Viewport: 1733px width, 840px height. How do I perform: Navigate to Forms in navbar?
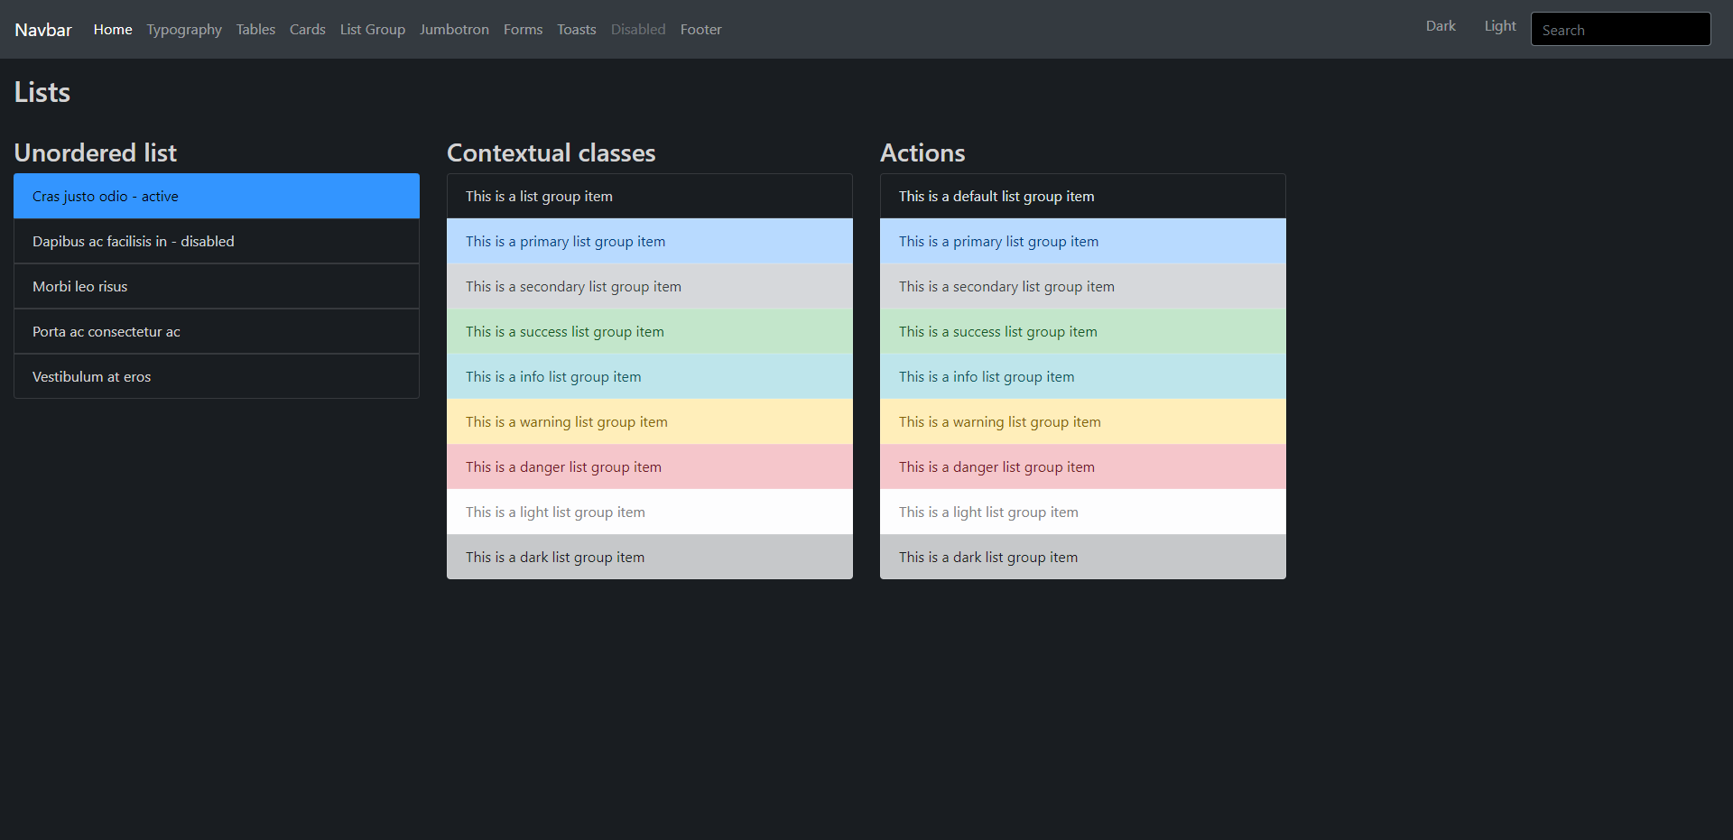point(524,30)
